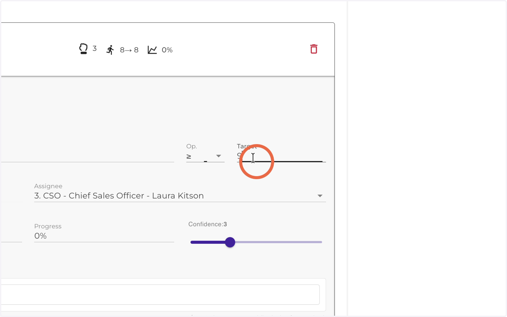Open the Op. operator dropdown
The image size is (507, 317).
click(x=205, y=156)
